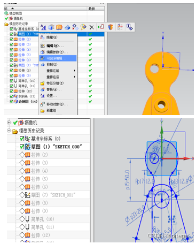Click the suppress feature icon in mini toolbar
Viewport: 196px width, 244px height.
67,27
